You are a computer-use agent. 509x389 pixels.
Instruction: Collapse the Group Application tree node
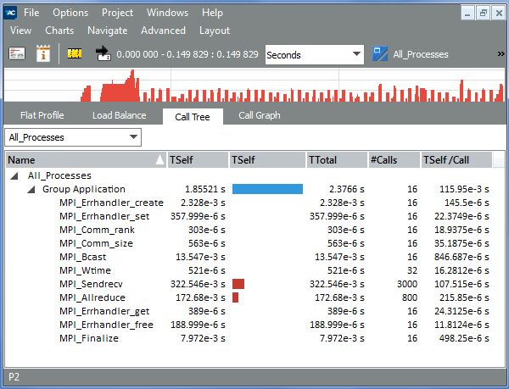[x=31, y=189]
